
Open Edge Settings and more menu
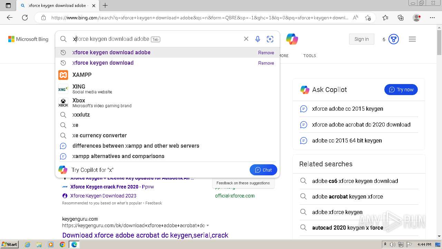tap(432, 18)
